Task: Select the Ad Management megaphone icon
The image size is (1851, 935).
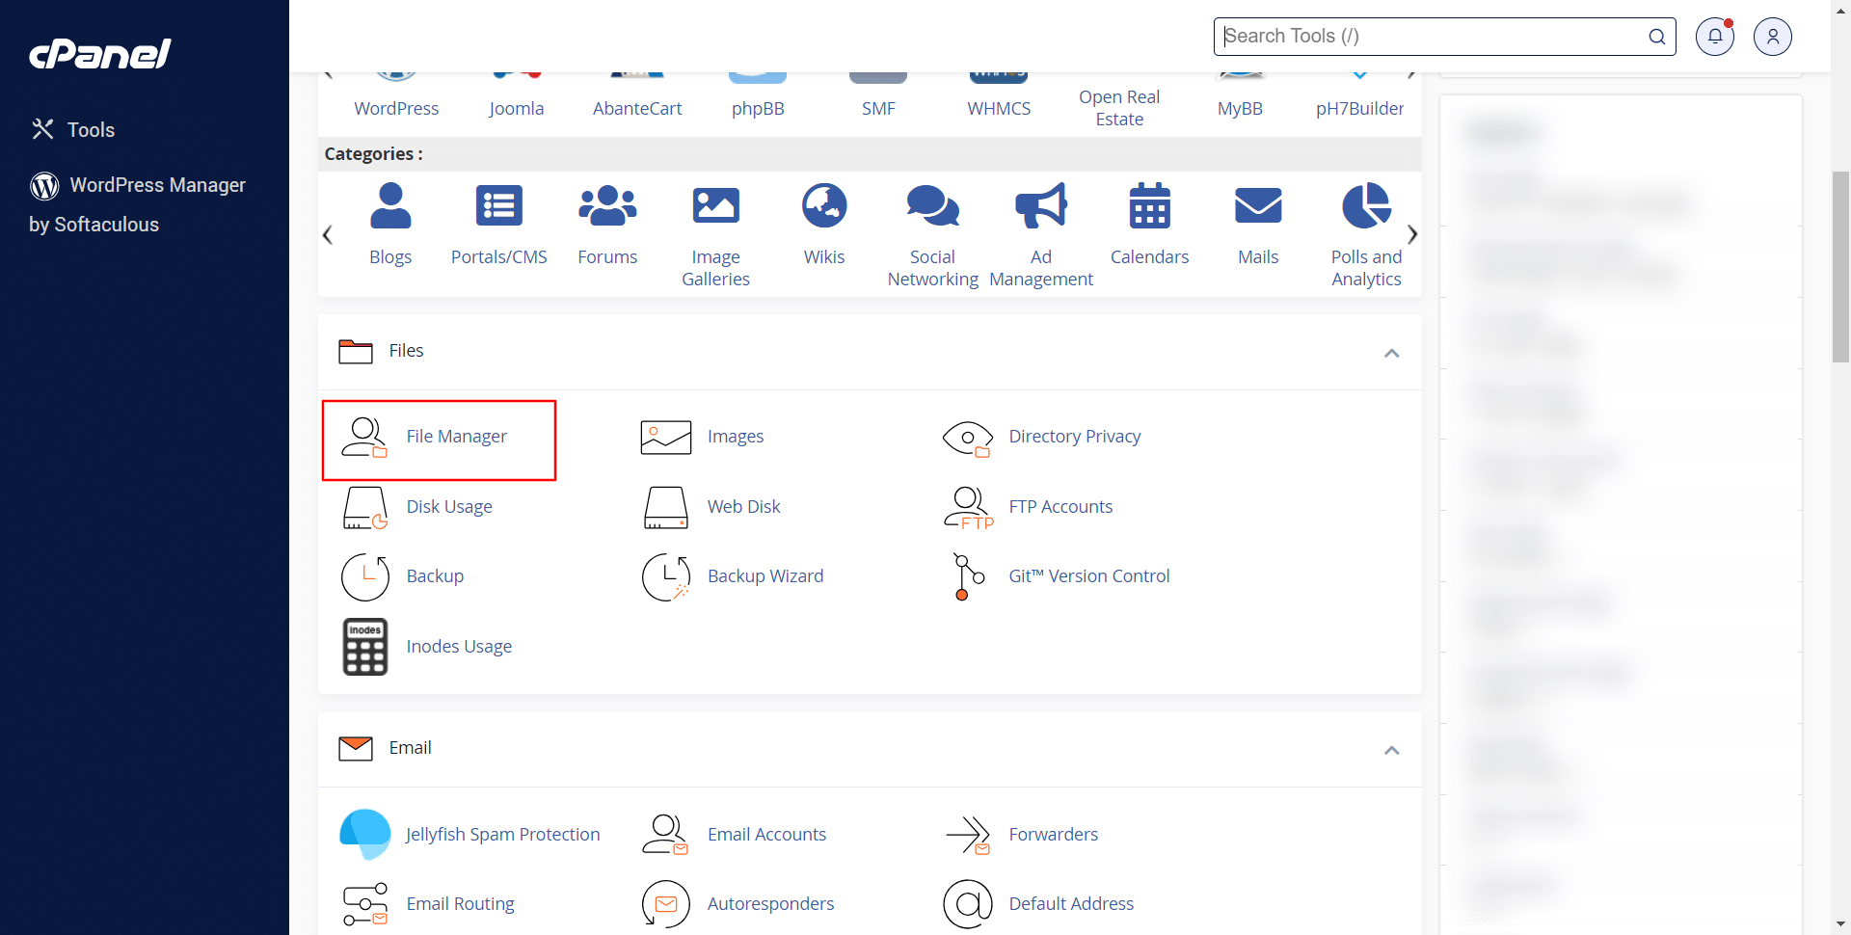Action: click(x=1041, y=205)
